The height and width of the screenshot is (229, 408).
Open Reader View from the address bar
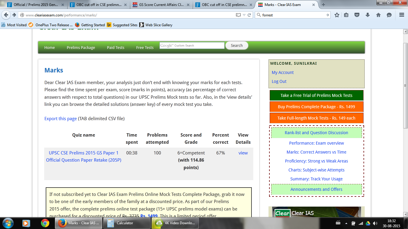tap(238, 15)
